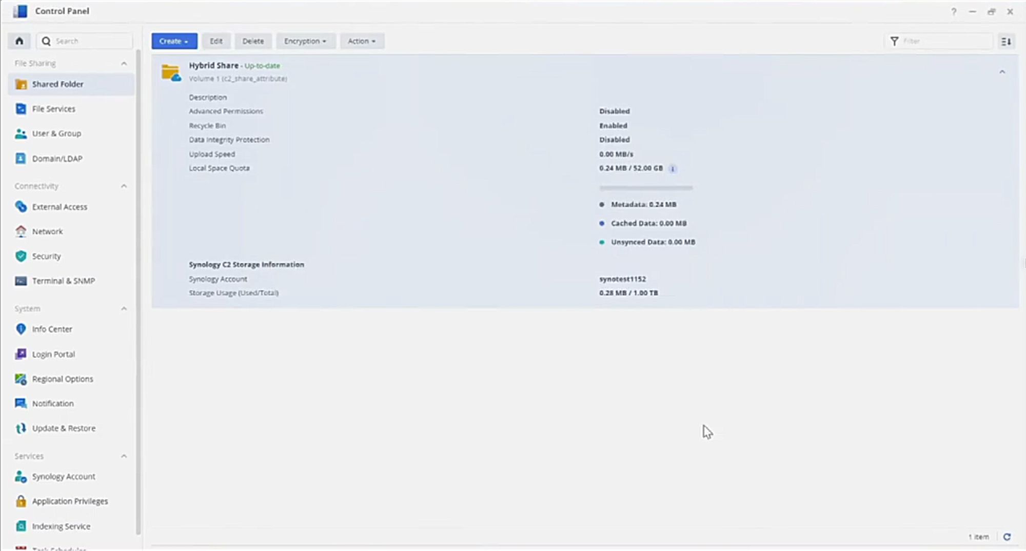Click the Metadata: 0.24 MB legend entry
The width and height of the screenshot is (1026, 551).
(638, 204)
